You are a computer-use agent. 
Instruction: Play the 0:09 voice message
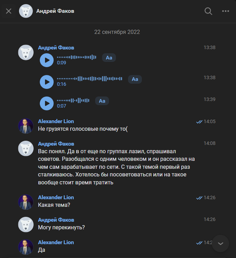[47, 60]
